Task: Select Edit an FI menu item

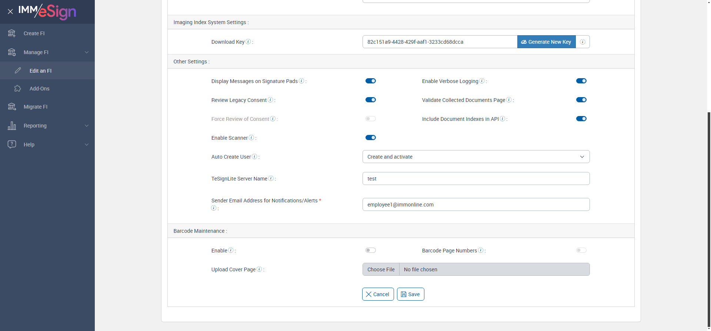Action: click(40, 71)
